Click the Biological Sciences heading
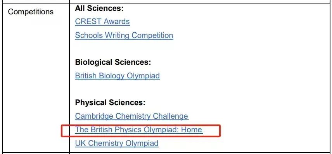 pyautogui.click(x=113, y=62)
